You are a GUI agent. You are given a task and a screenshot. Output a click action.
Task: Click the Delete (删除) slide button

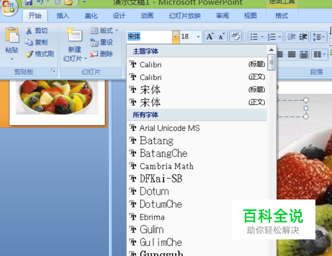[x=102, y=54]
